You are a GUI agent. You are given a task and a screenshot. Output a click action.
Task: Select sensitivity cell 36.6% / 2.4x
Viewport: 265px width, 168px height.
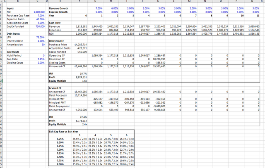[79, 139]
